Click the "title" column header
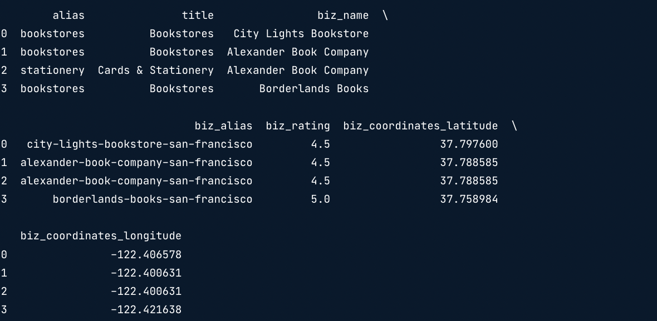Image resolution: width=657 pixels, height=321 pixels. click(198, 16)
